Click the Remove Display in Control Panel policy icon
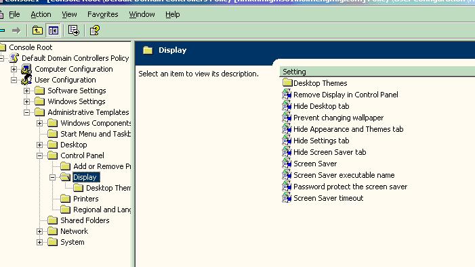The image size is (475, 267). pyautogui.click(x=287, y=95)
